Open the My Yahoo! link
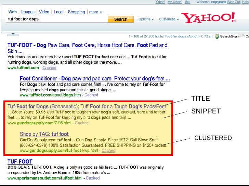Screen dimensions: 249x186 175,2
